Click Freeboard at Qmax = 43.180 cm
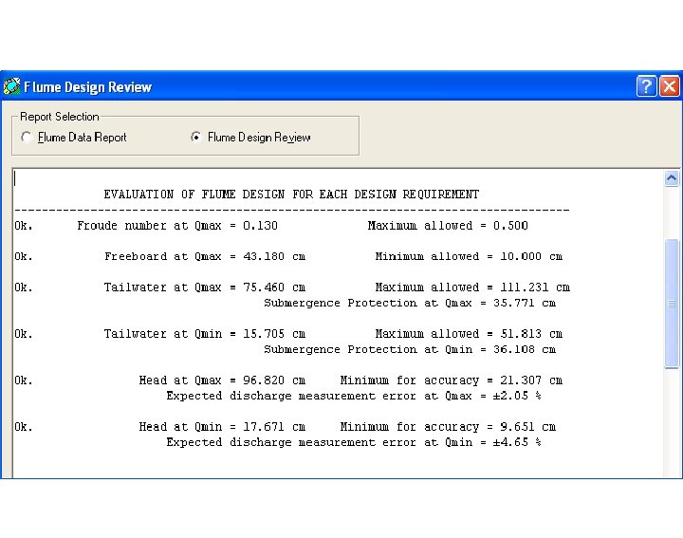The width and height of the screenshot is (683, 538). (205, 256)
